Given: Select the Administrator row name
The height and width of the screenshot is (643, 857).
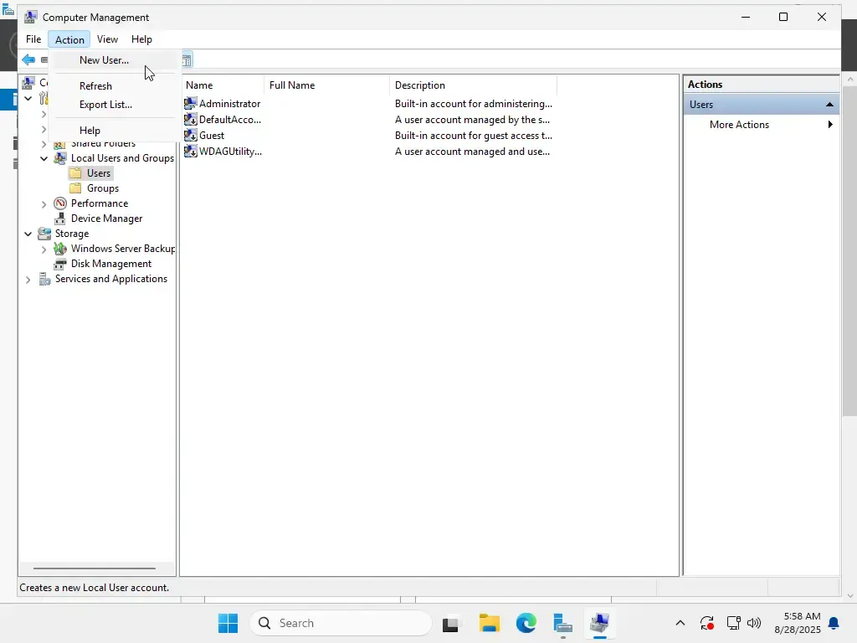Looking at the screenshot, I should (229, 103).
